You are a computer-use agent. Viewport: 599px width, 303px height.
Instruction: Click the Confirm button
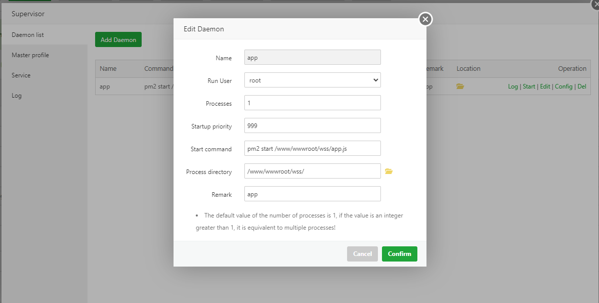(x=399, y=254)
